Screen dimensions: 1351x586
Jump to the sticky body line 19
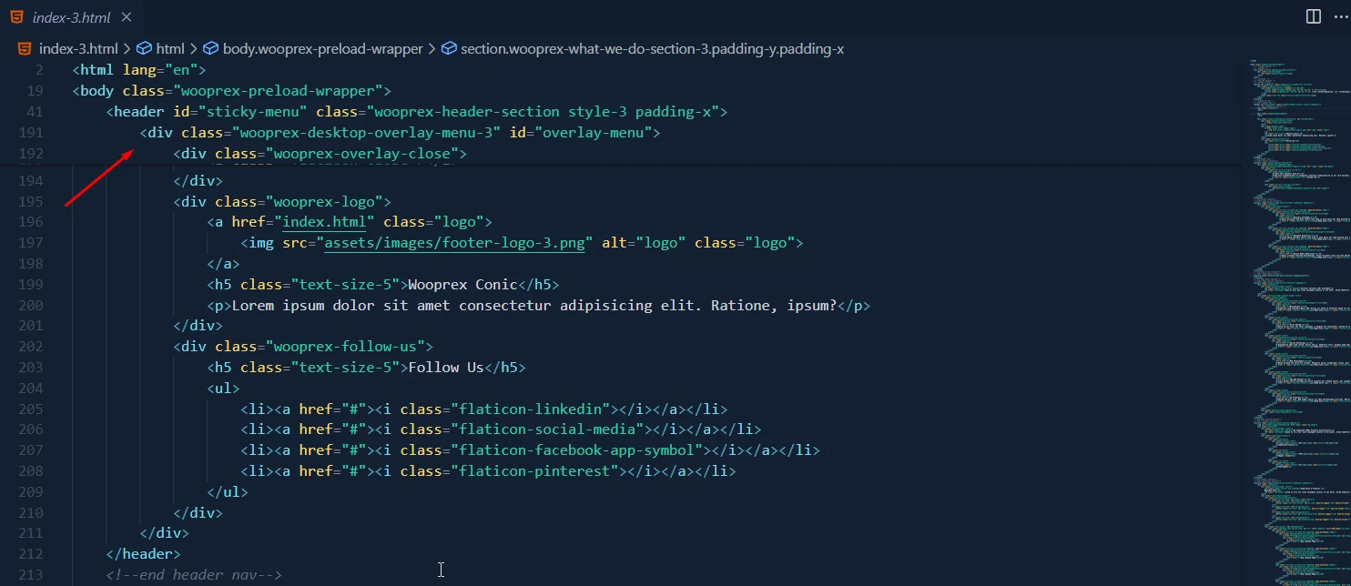tap(232, 91)
